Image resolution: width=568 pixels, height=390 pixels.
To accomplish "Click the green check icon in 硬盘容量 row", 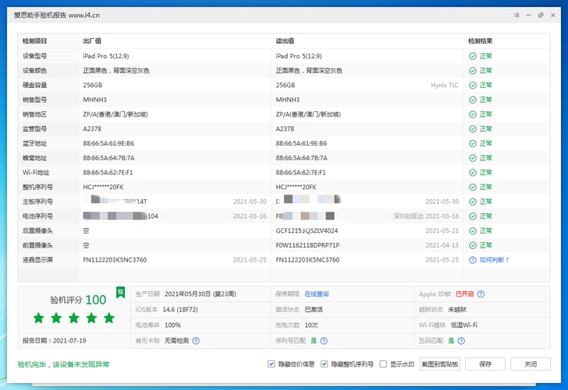I will pos(473,86).
